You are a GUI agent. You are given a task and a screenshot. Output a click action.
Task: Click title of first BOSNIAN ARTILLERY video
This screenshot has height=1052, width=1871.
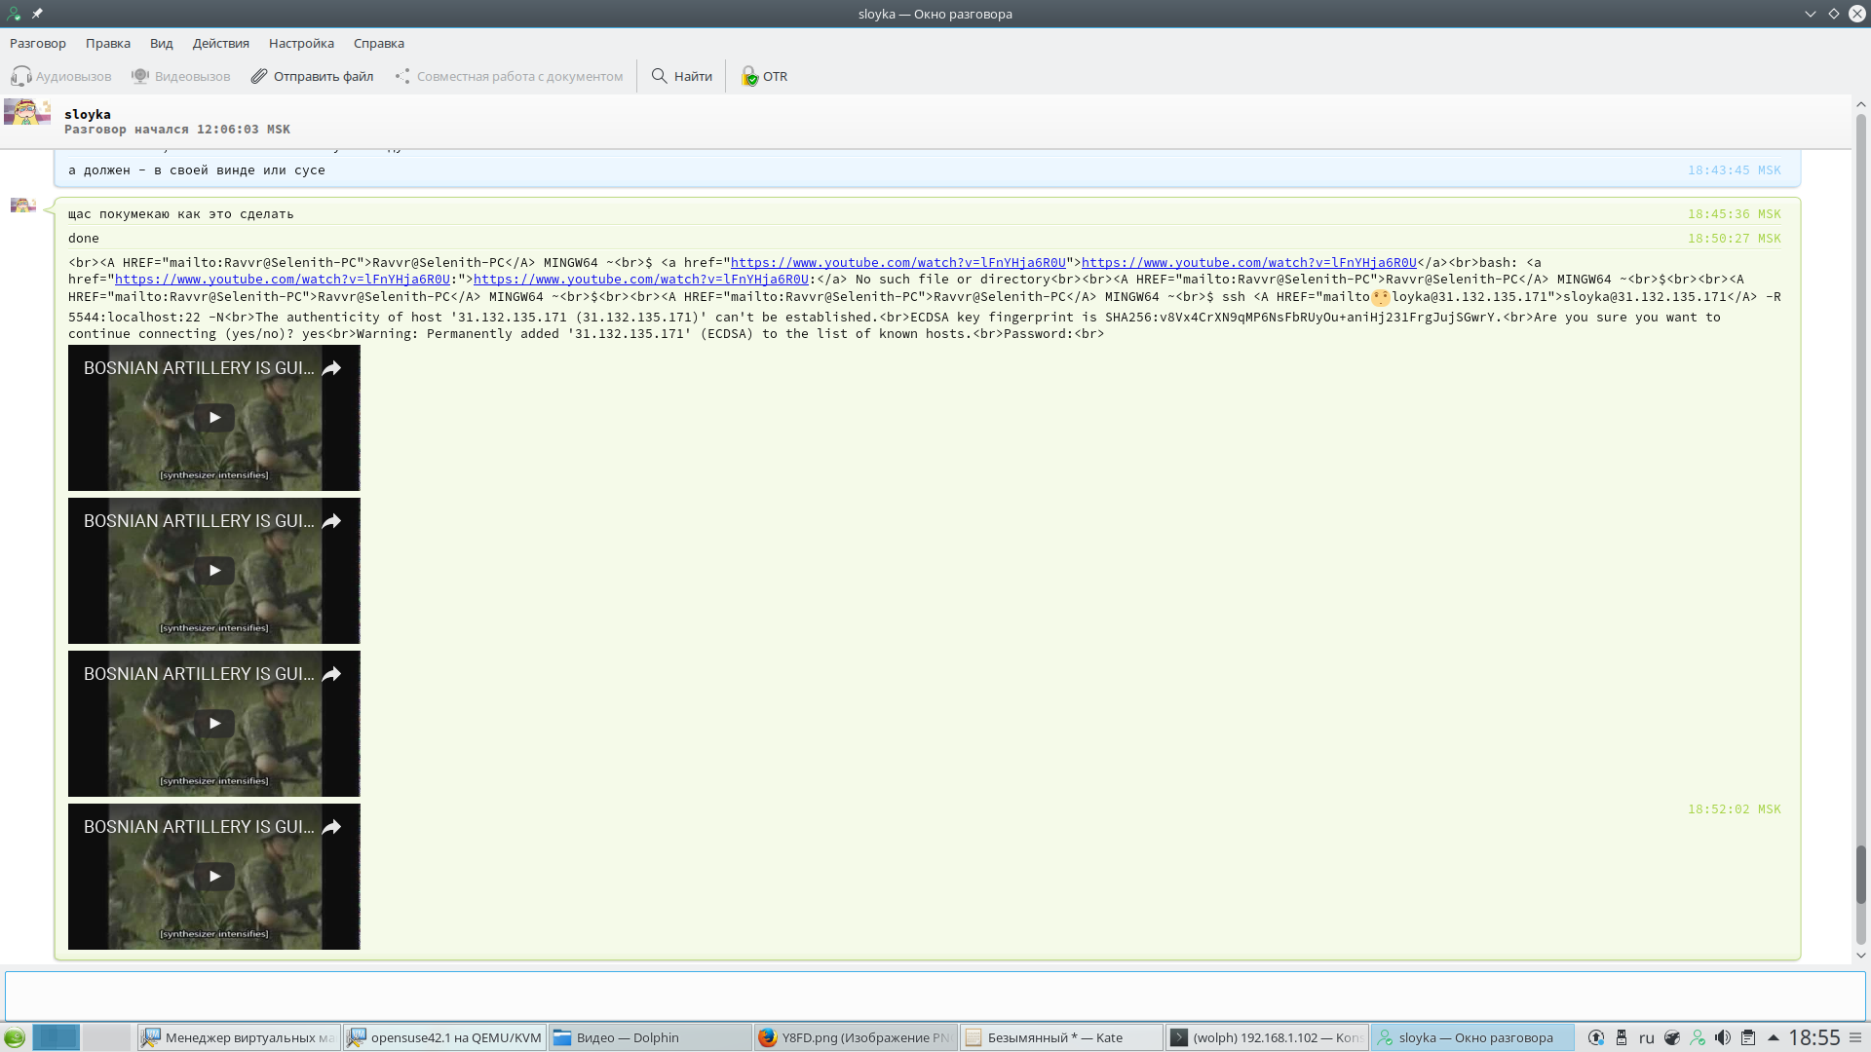(199, 368)
